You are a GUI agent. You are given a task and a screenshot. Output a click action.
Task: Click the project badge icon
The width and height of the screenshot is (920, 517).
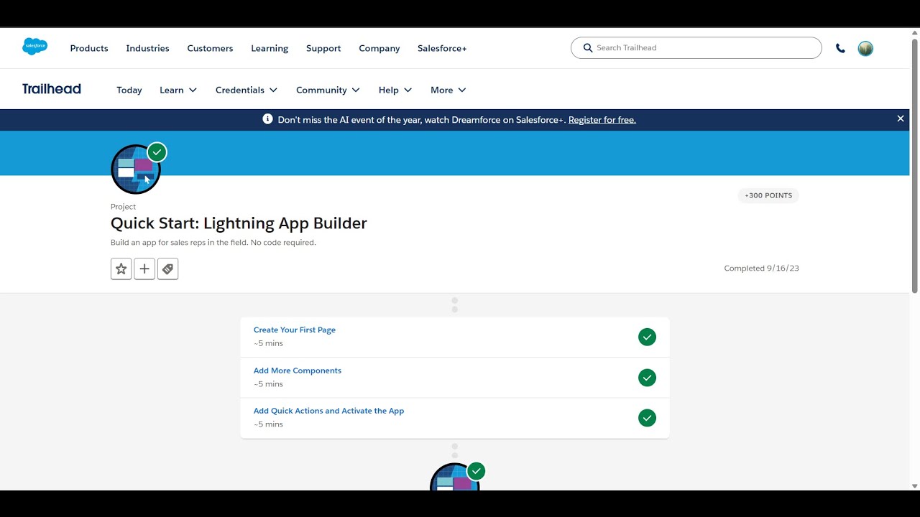click(136, 169)
